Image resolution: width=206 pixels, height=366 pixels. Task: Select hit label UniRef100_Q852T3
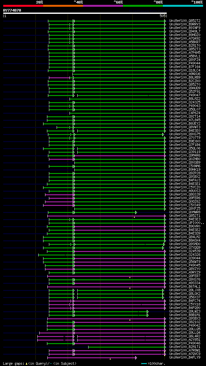pyautogui.click(x=185, y=49)
